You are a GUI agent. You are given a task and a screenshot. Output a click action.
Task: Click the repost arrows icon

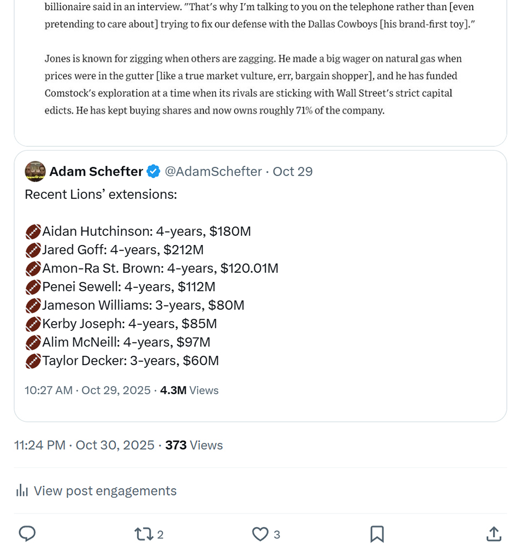(x=144, y=534)
